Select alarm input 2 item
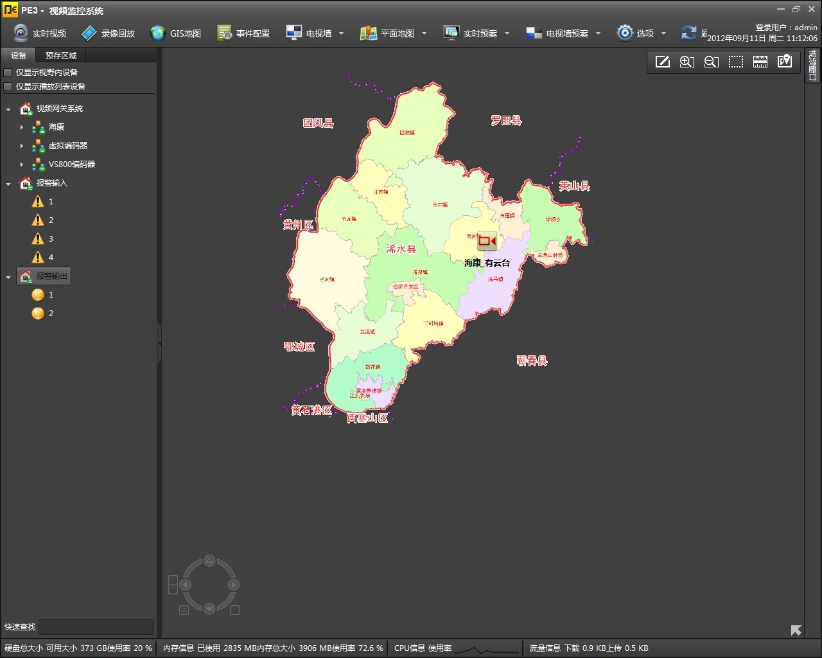822x658 pixels. point(43,220)
